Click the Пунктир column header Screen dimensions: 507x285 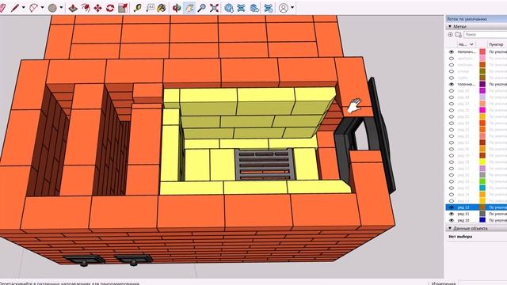pyautogui.click(x=497, y=44)
